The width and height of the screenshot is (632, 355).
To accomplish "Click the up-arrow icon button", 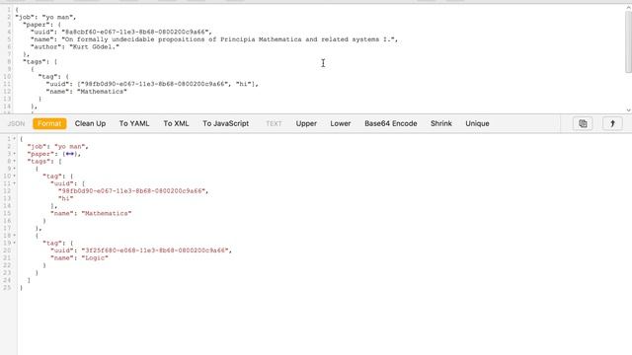I will [x=612, y=123].
